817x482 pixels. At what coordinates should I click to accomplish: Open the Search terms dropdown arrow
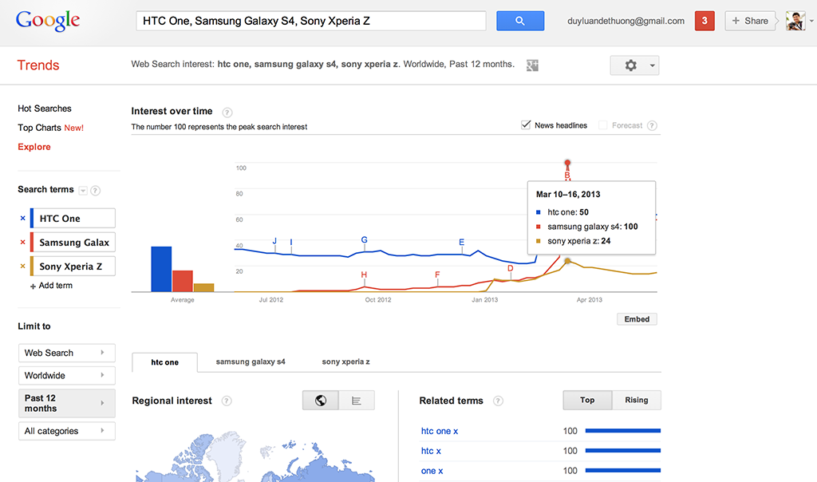point(85,190)
